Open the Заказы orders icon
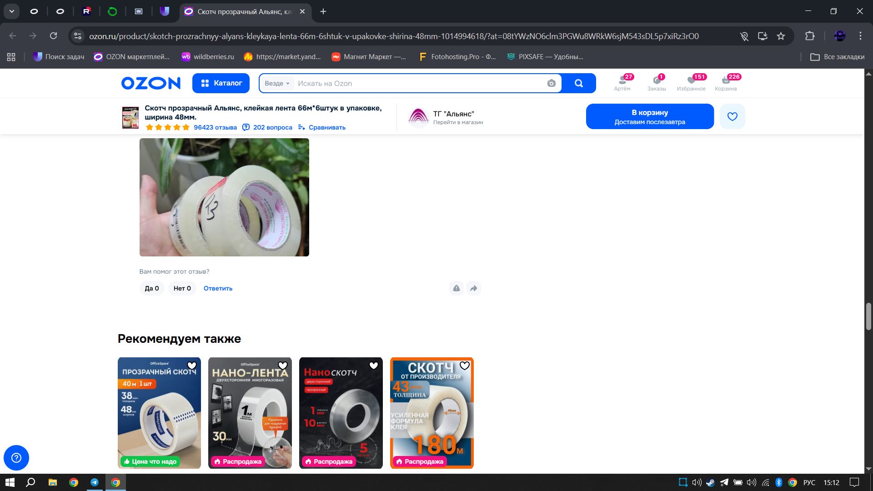The width and height of the screenshot is (873, 491). [x=656, y=82]
